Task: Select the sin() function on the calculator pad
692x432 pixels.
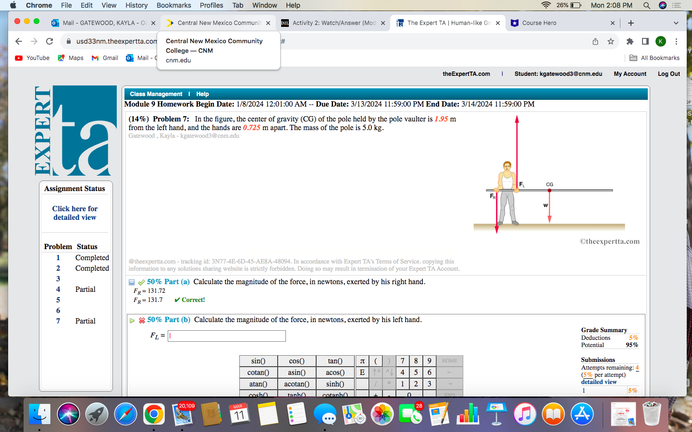Action: pos(258,361)
